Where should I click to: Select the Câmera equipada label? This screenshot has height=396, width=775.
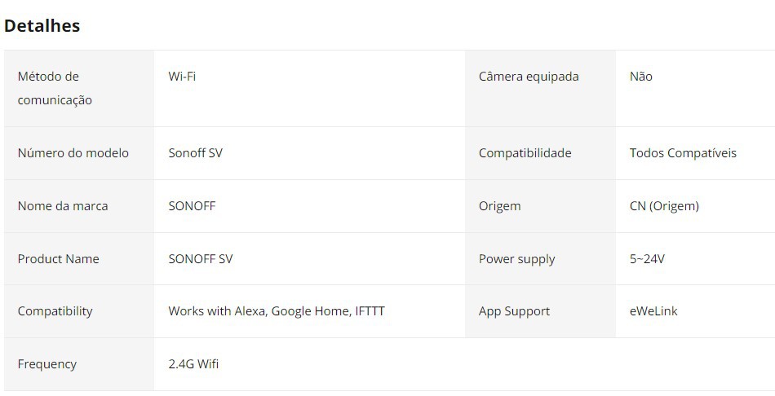click(529, 77)
